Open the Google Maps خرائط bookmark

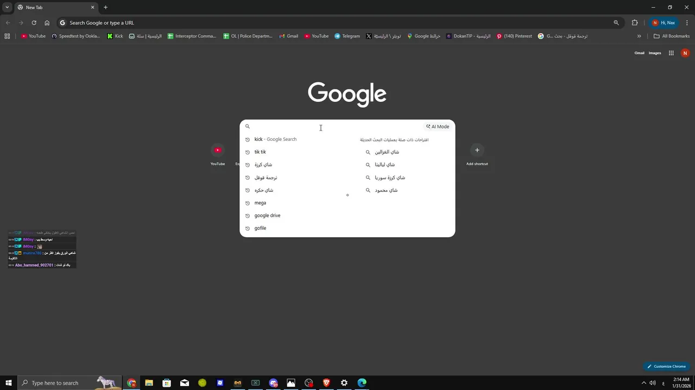[424, 36]
